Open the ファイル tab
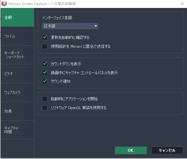The width and height of the screenshot is (187, 159). click(x=17, y=36)
